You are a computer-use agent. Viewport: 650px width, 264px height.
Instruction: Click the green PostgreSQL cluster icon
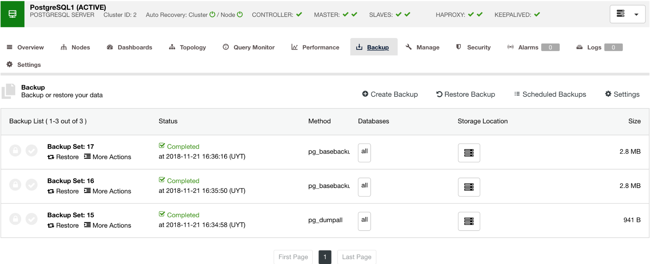pos(12,14)
